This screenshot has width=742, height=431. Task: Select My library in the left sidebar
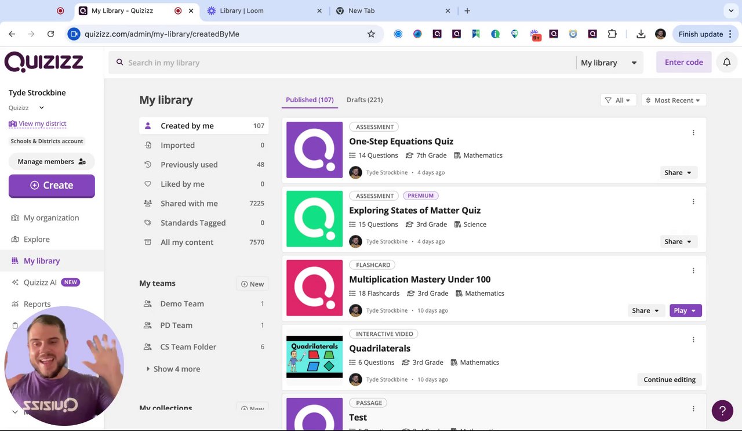point(42,261)
